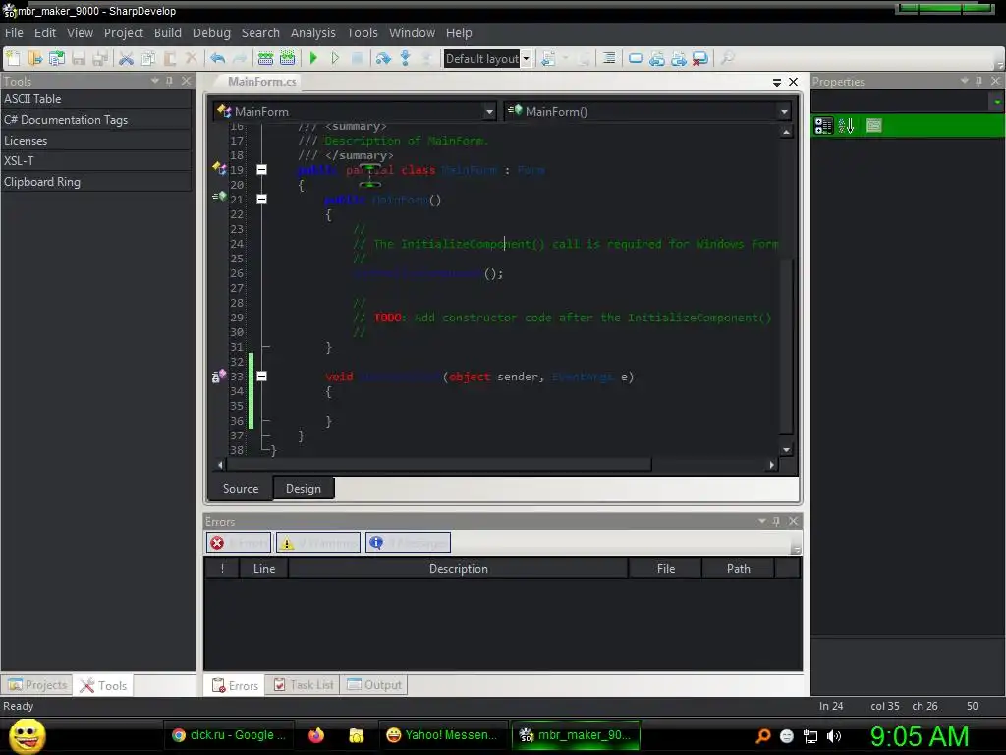Open the MainForm() member dropdown
This screenshot has height=755, width=1006.
click(784, 112)
